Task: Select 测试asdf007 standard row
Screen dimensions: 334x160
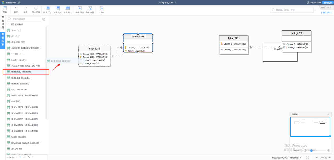Action: (26, 107)
